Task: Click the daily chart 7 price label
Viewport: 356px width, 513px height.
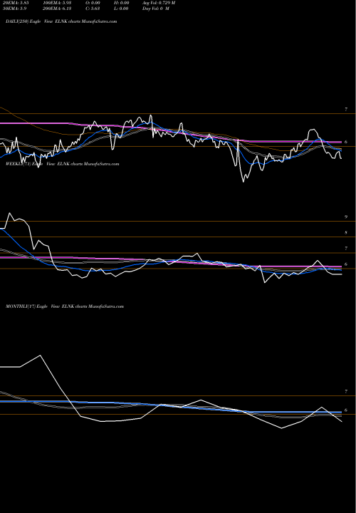Action: tap(346, 110)
